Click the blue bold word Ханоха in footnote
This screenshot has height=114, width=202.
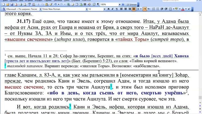pyautogui.click(x=181, y=56)
